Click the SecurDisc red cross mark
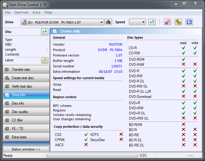The image size is (205, 161). (x=121, y=140)
